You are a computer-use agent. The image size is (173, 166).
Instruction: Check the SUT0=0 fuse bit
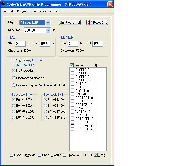tap(72, 84)
